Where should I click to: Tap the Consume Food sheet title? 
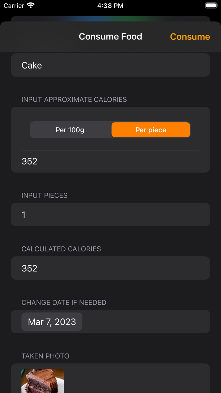point(110,37)
